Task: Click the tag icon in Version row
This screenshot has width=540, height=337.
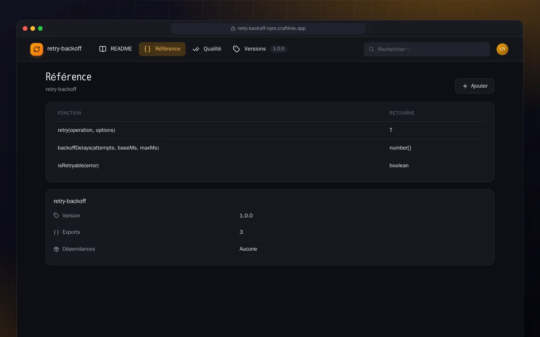Action: 57,216
